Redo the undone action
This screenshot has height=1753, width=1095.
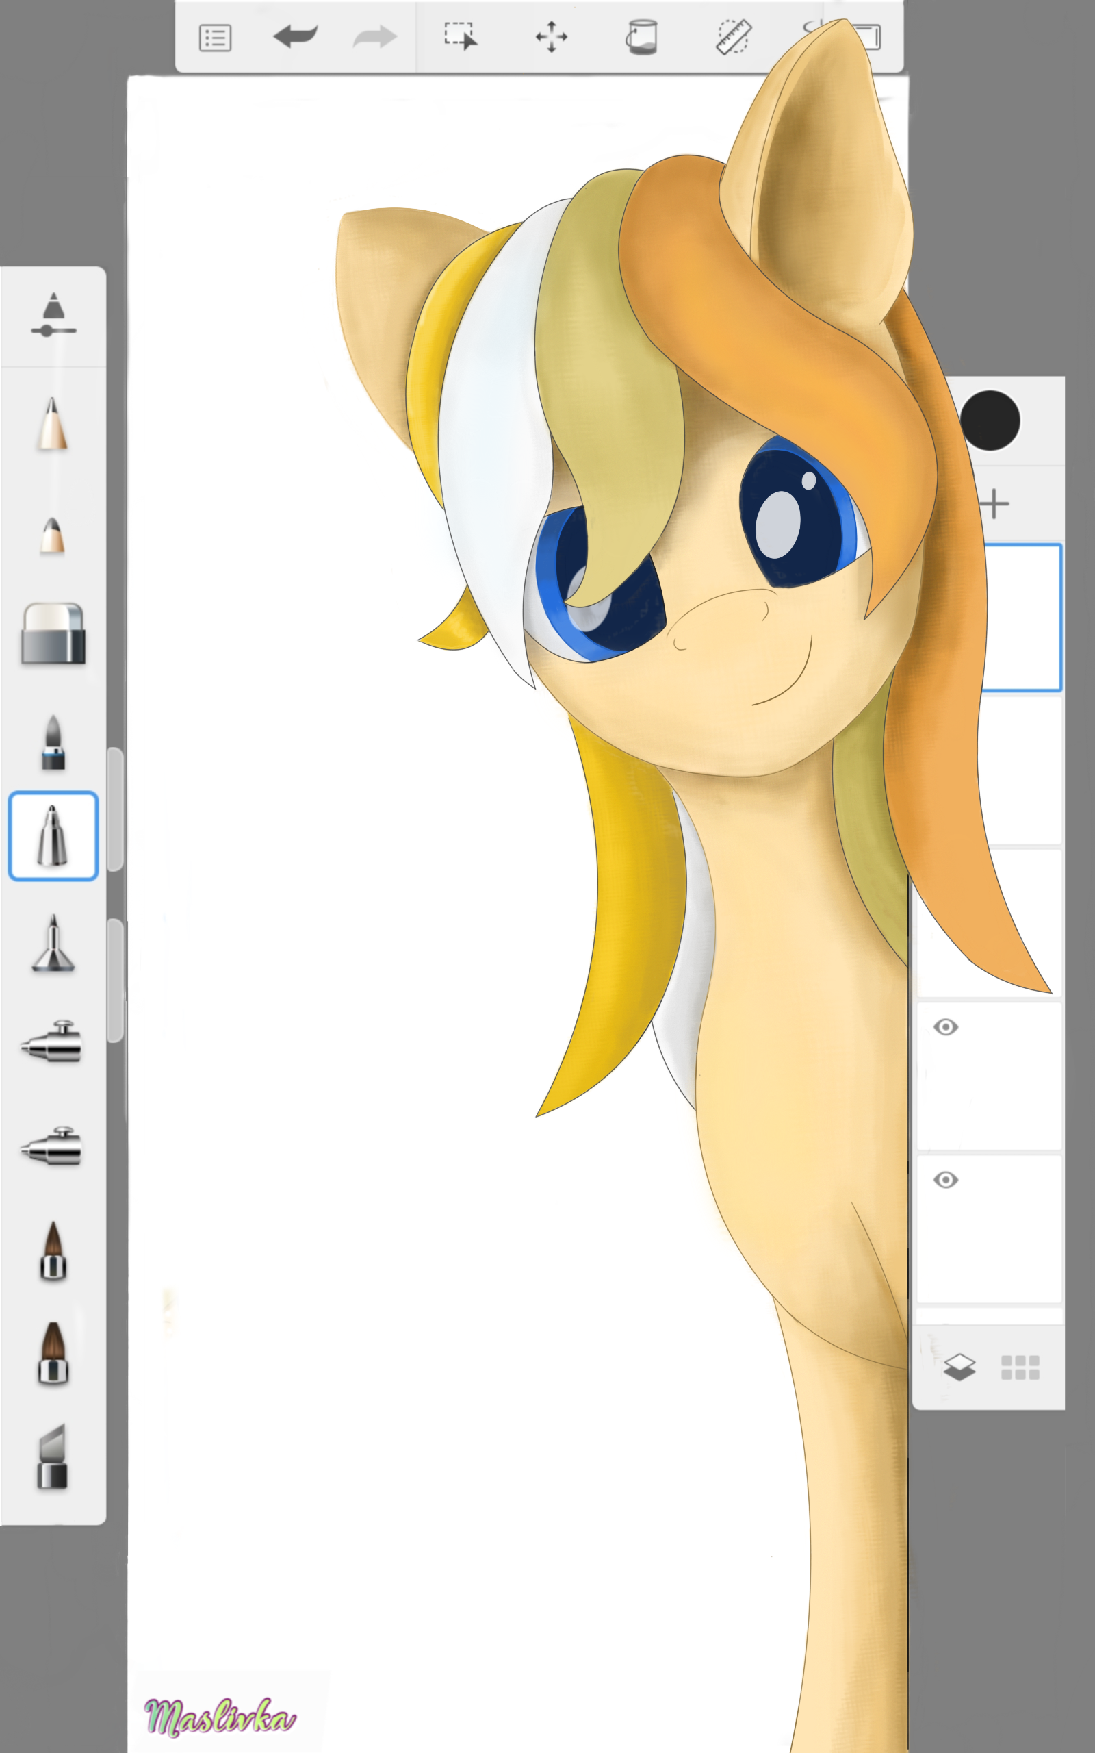375,36
